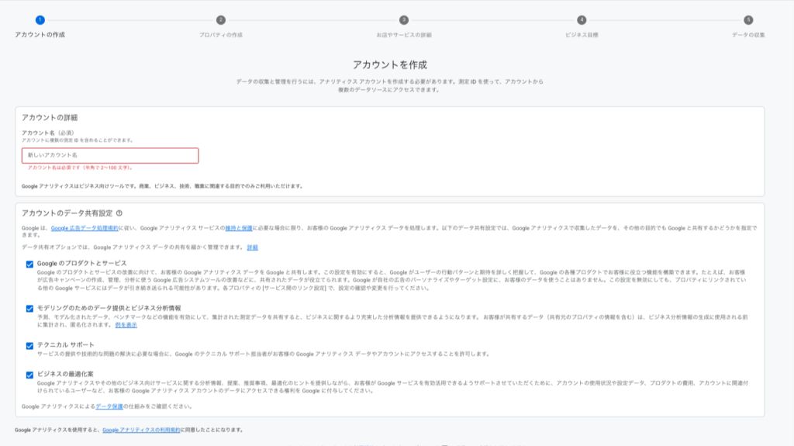Viewport: 794px width, 446px height.
Task: Select the データの収集 step label
Action: tap(748, 35)
